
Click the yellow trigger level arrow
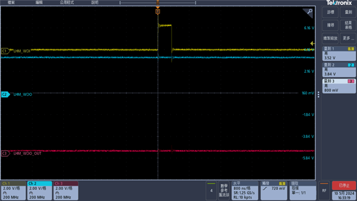(312, 44)
